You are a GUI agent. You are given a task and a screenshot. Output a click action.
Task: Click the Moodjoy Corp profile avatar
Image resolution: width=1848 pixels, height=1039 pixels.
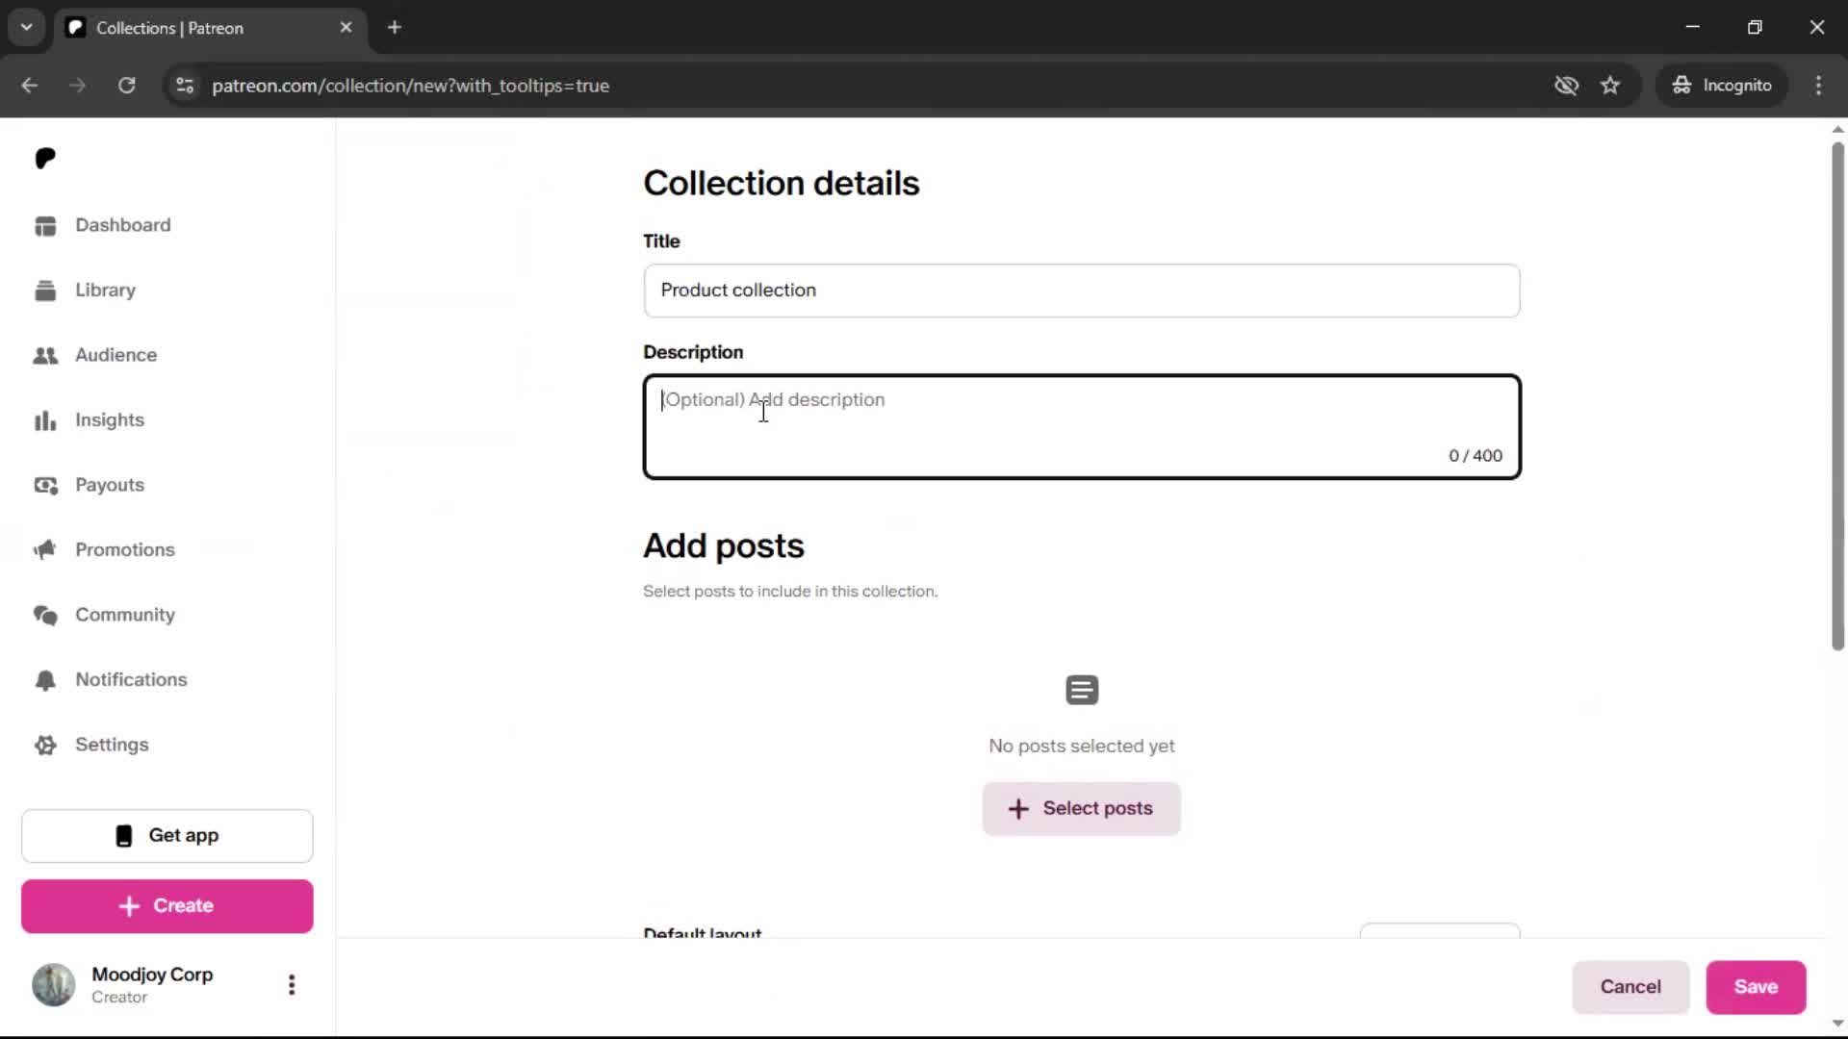pos(54,985)
